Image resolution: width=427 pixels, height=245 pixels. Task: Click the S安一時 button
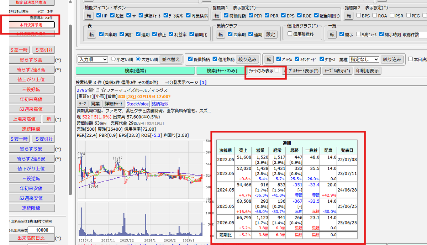pos(19,139)
